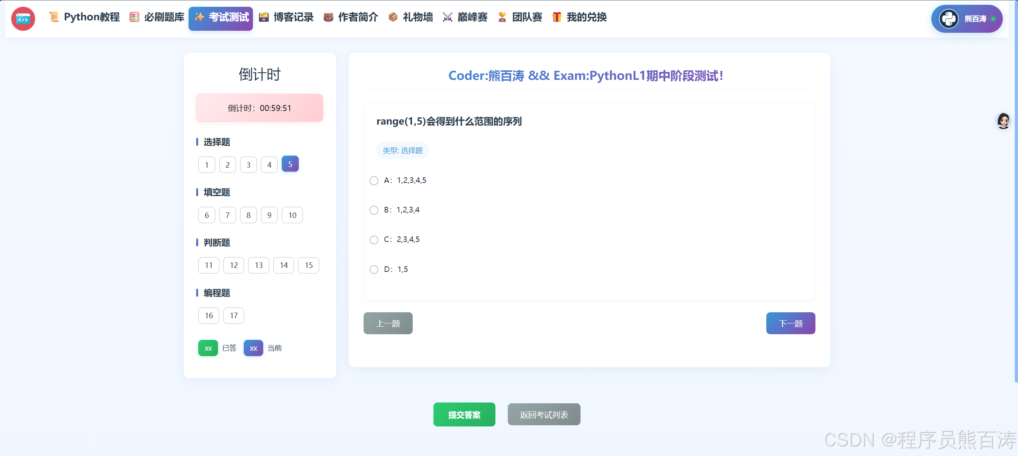This screenshot has width=1018, height=456.
Task: Click the 倒计时 panel title
Action: tap(260, 74)
